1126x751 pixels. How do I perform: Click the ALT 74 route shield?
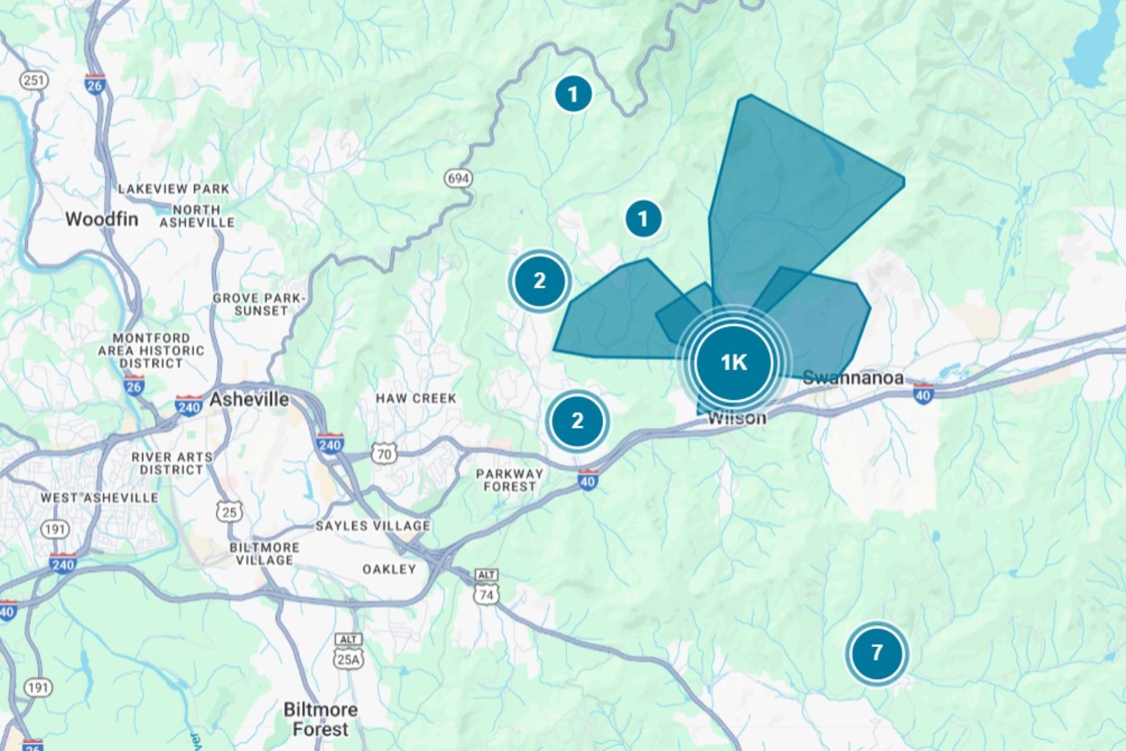[486, 588]
